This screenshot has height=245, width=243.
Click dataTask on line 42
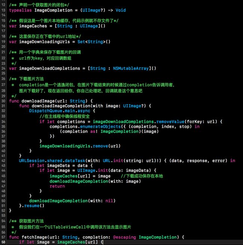click(75, 161)
